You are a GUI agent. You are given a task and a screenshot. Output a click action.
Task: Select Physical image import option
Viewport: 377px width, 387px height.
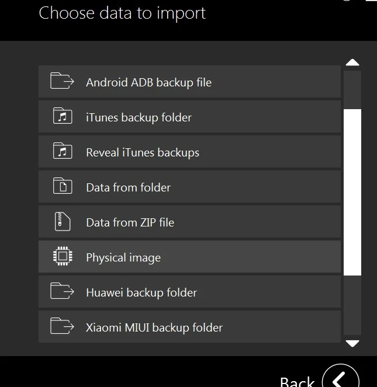(189, 257)
